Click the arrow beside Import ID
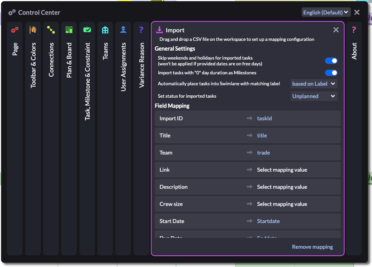The image size is (372, 267). tap(249, 118)
